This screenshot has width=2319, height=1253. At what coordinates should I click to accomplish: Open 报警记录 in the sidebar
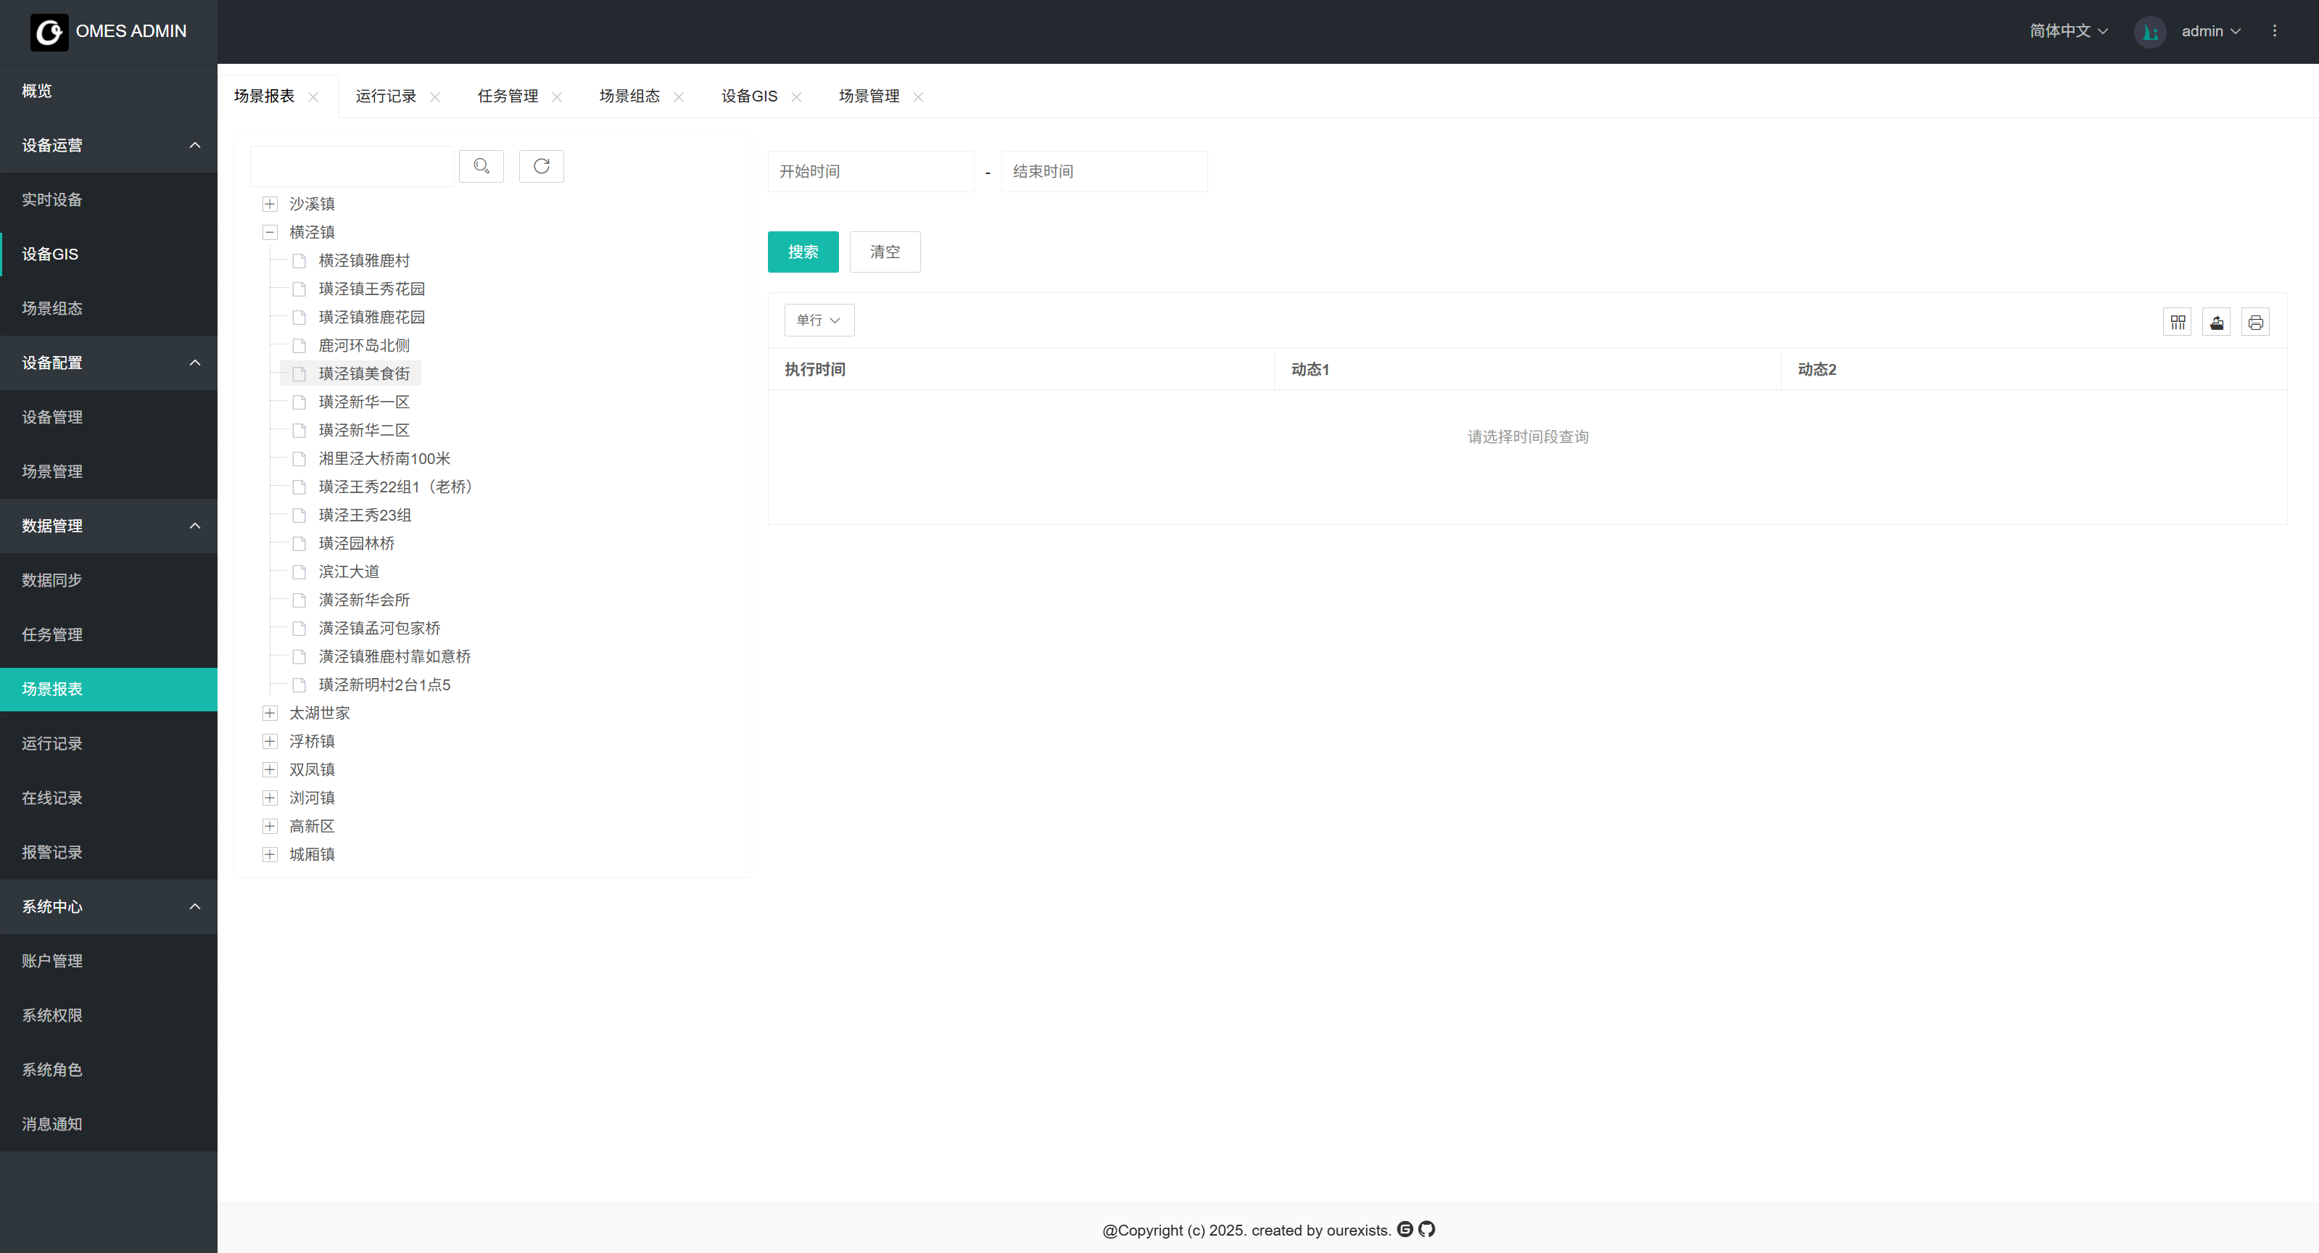(x=52, y=853)
